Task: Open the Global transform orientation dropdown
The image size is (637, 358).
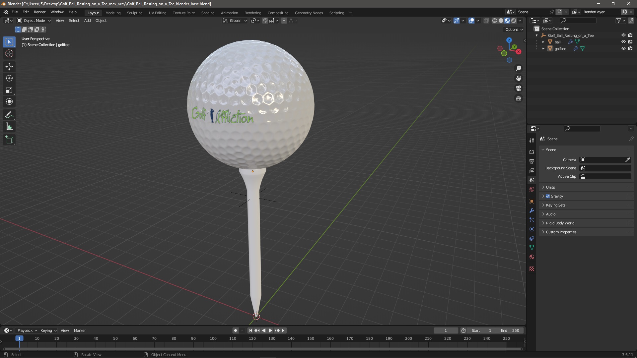Action: (x=235, y=21)
